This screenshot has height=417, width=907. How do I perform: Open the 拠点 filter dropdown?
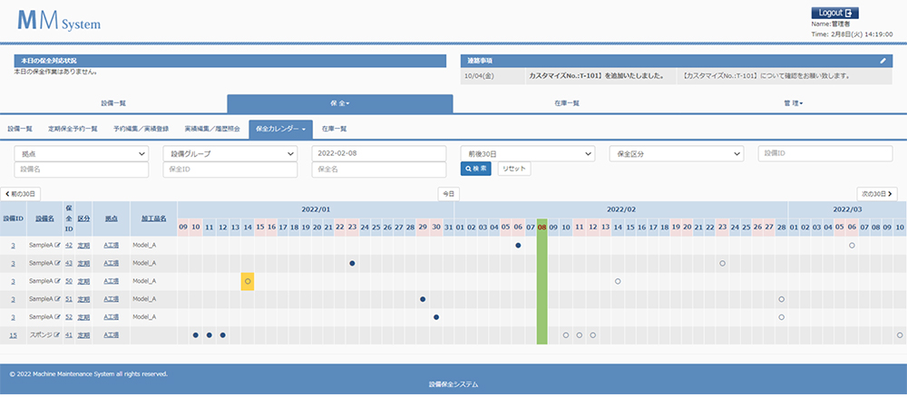tap(82, 153)
